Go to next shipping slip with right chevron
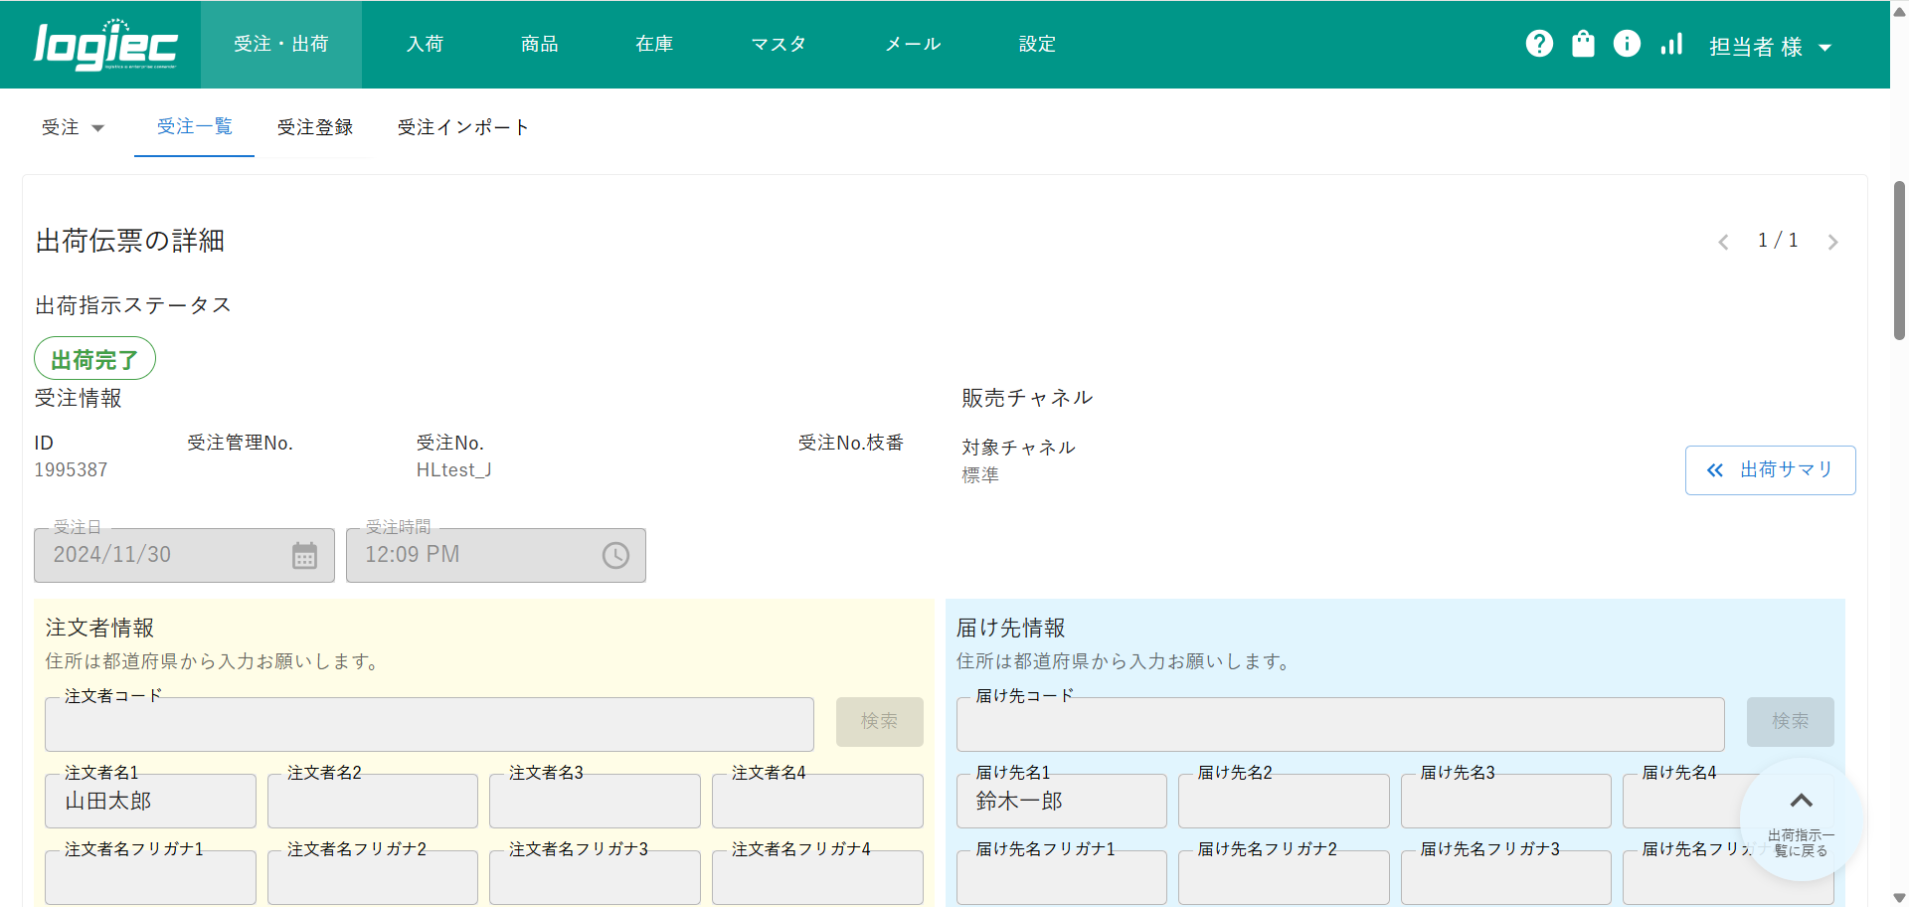Image resolution: width=1909 pixels, height=907 pixels. click(1832, 242)
